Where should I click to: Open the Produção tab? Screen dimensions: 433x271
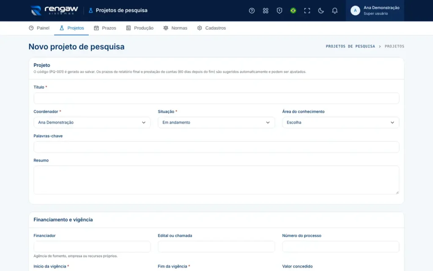pyautogui.click(x=140, y=28)
